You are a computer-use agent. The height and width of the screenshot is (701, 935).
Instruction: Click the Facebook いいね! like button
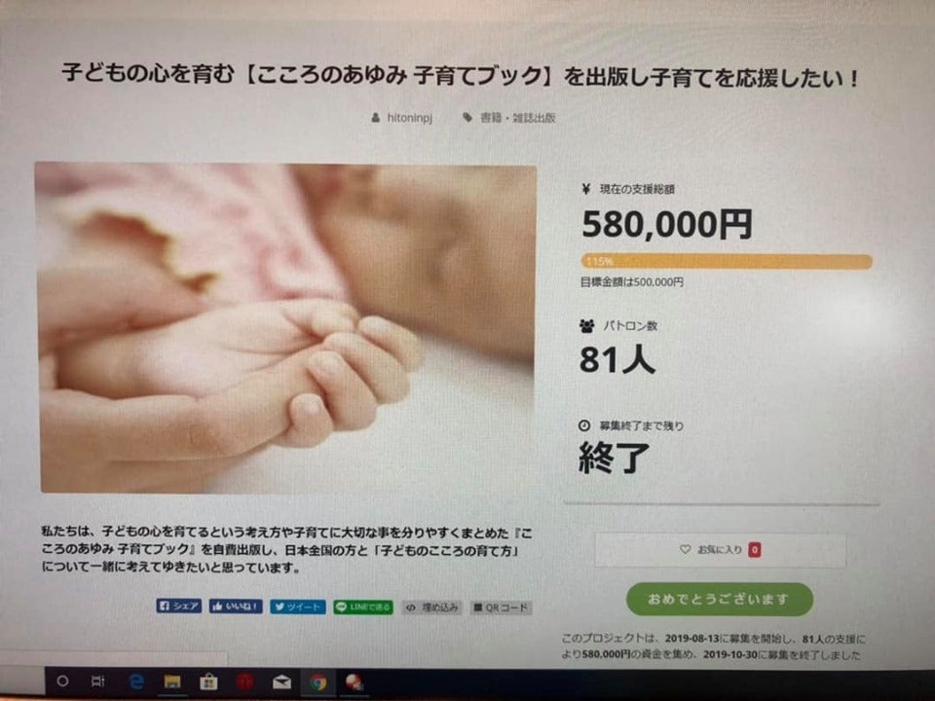(236, 607)
